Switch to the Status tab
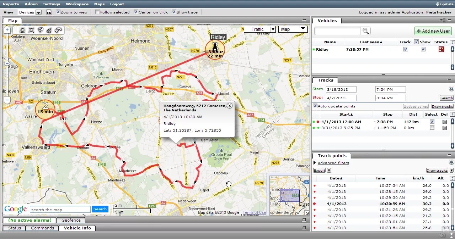Screen dimensions: 455x239 [x=15, y=228]
